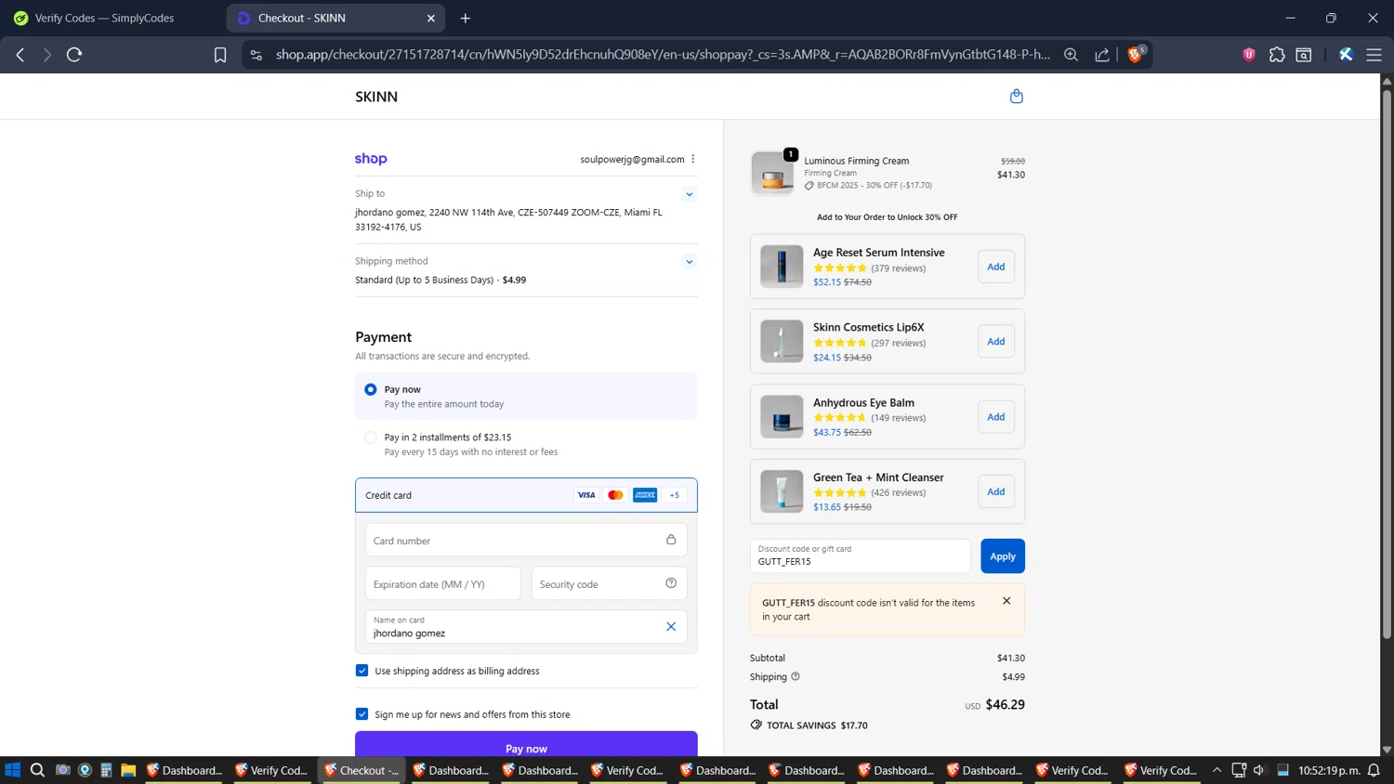
Task: Click the volume icon in system tray
Action: pyautogui.click(x=1259, y=770)
